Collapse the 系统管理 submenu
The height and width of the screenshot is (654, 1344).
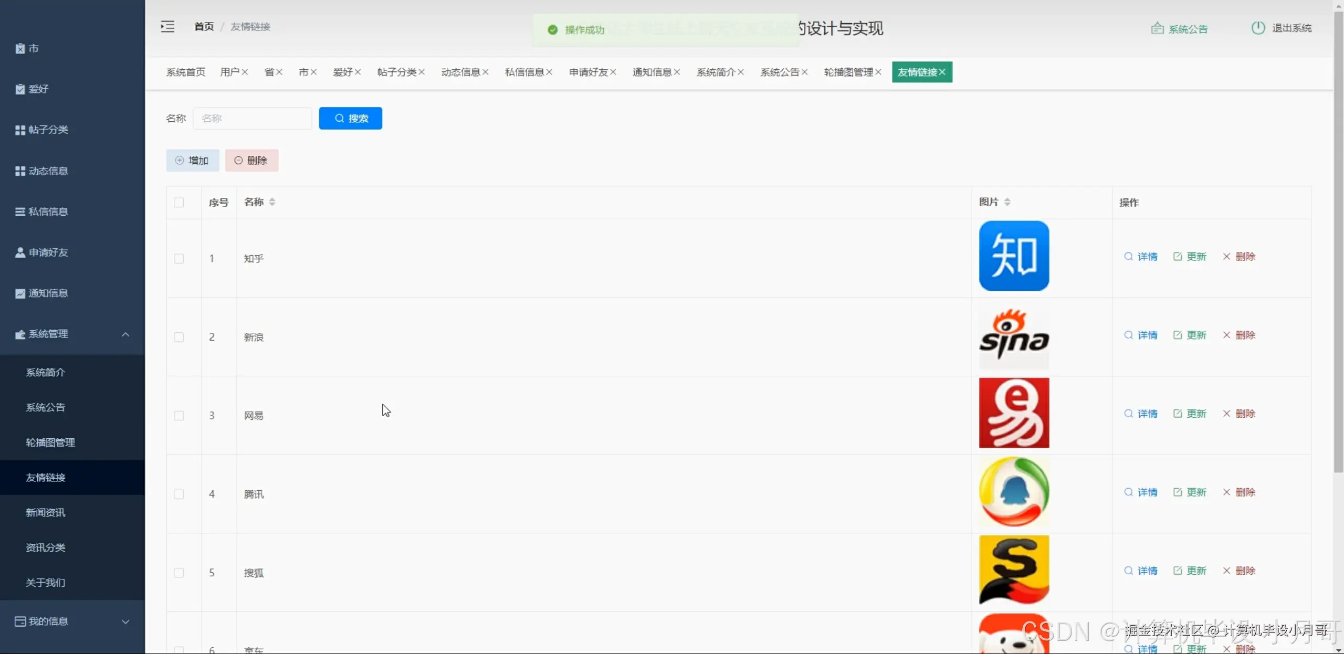tap(125, 334)
